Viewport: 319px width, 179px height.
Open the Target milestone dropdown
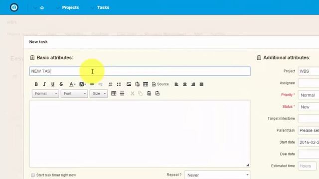point(309,118)
